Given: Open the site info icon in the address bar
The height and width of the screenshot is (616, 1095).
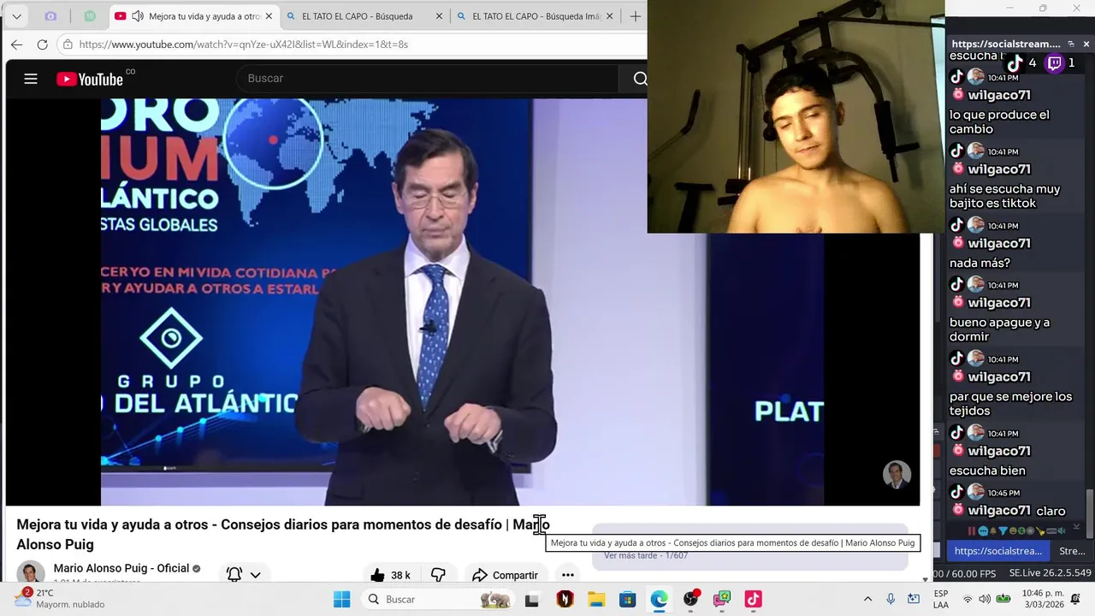Looking at the screenshot, I should [68, 44].
